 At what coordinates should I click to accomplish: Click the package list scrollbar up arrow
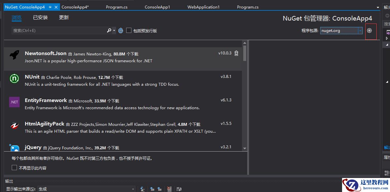[x=245, y=43]
